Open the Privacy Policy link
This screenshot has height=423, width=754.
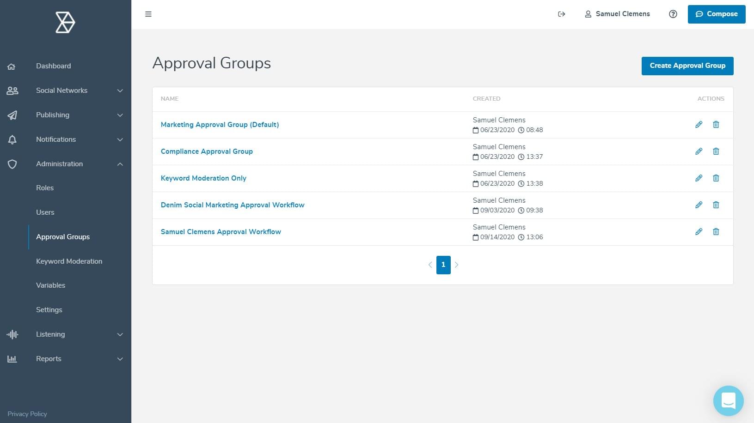click(27, 414)
